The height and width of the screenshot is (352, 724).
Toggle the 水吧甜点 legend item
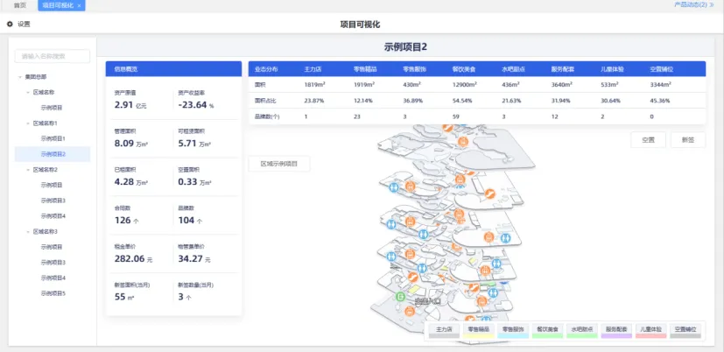tap(582, 330)
